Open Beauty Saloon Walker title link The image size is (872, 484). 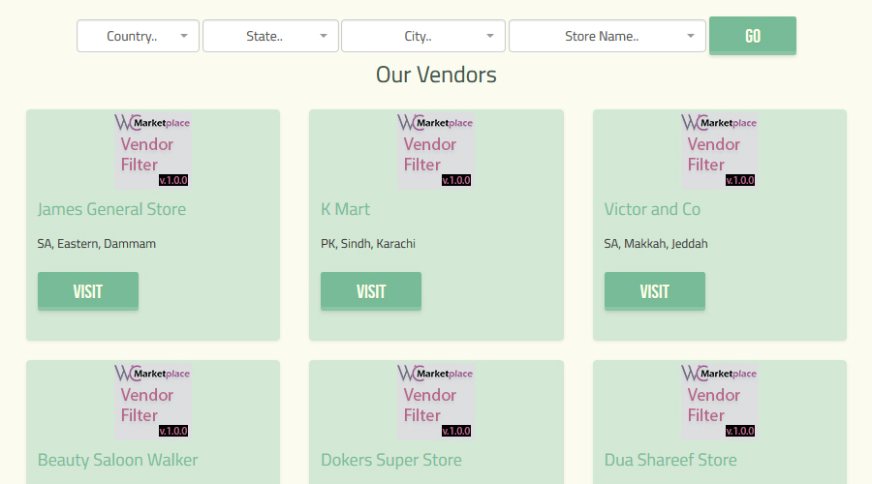pyautogui.click(x=117, y=460)
